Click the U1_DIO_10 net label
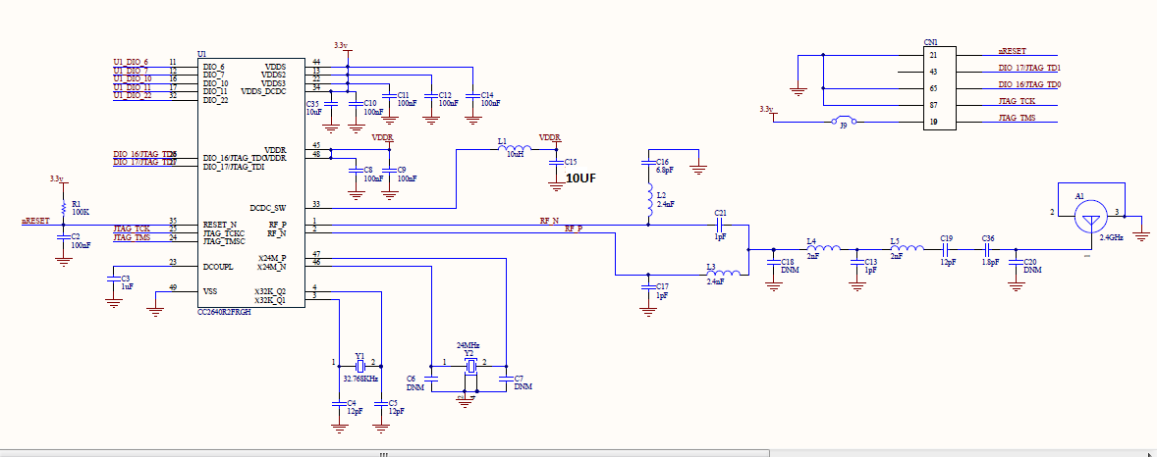The height and width of the screenshot is (457, 1157). (133, 78)
